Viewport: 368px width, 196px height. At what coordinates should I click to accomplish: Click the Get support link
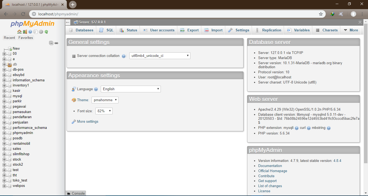click(x=267, y=181)
